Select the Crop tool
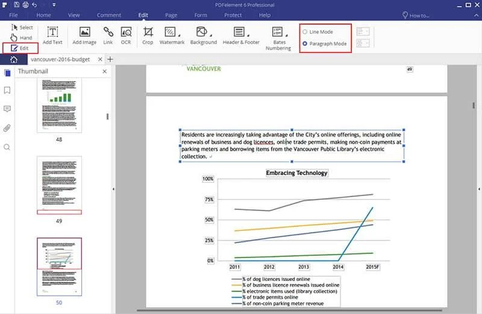This screenshot has width=482, height=314. [148, 35]
